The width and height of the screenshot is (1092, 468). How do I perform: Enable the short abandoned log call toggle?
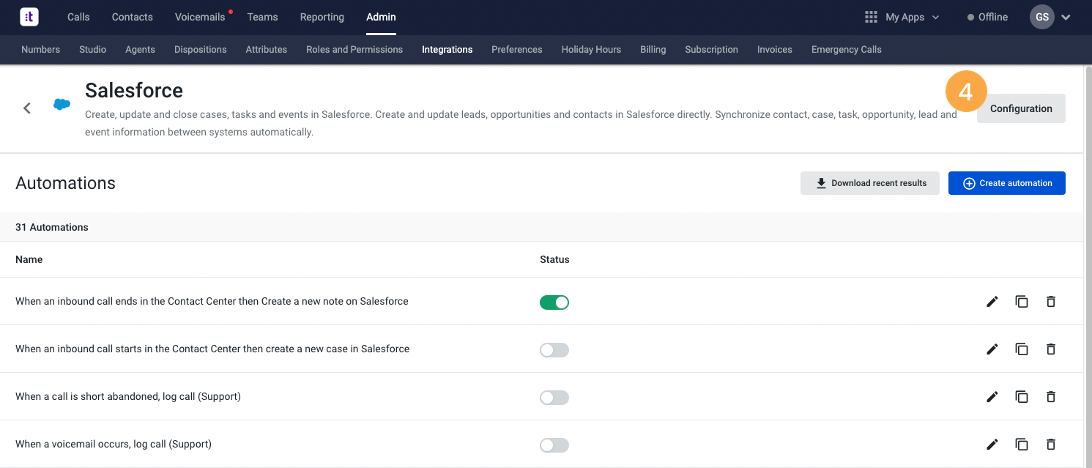[x=554, y=398]
